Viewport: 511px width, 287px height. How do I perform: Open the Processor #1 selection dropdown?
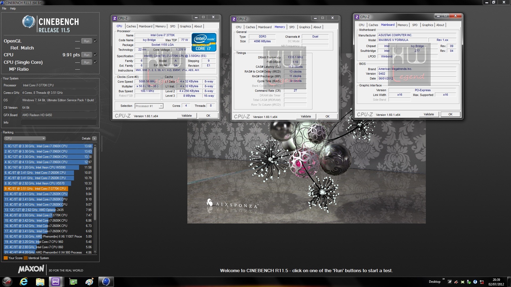coord(149,106)
